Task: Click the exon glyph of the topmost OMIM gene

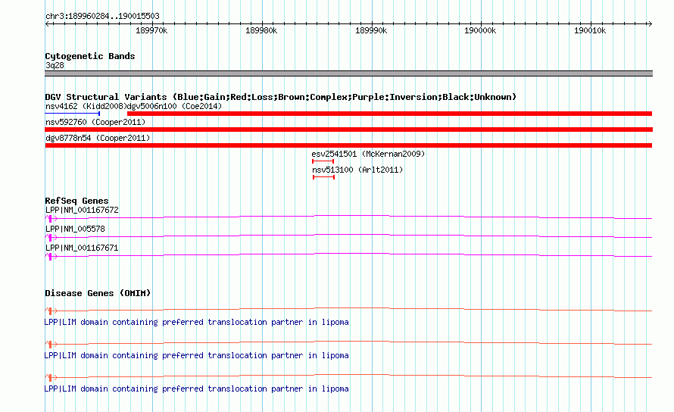Action: point(50,311)
